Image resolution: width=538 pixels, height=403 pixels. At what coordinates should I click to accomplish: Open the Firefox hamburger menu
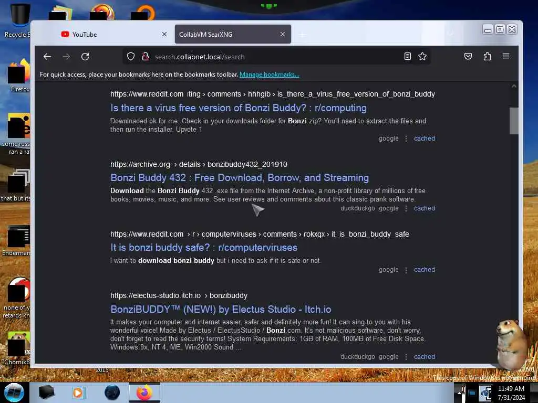(x=506, y=56)
